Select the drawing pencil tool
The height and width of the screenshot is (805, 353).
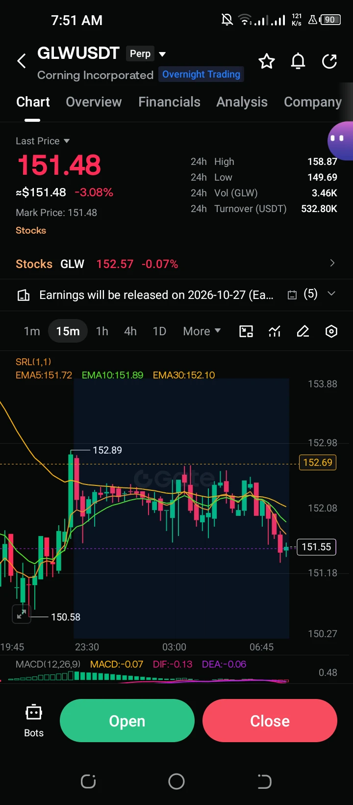303,331
